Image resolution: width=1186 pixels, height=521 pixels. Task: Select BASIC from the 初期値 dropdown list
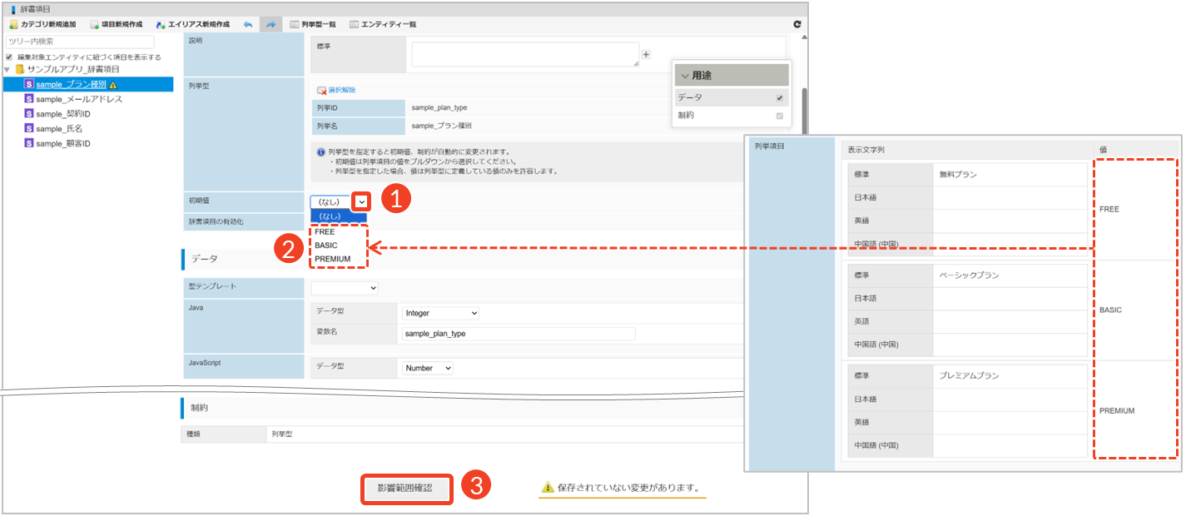point(326,246)
